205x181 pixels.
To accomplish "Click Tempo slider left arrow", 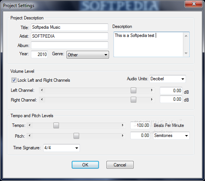I will point(29,125).
